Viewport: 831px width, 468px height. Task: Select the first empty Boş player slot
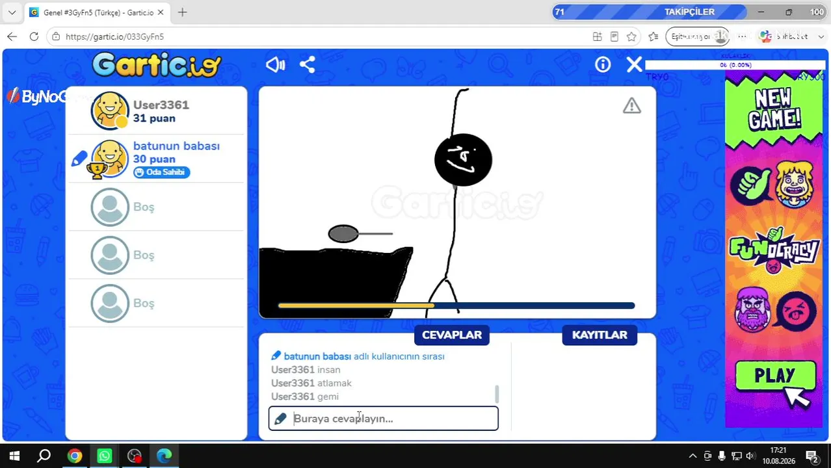[x=156, y=207]
